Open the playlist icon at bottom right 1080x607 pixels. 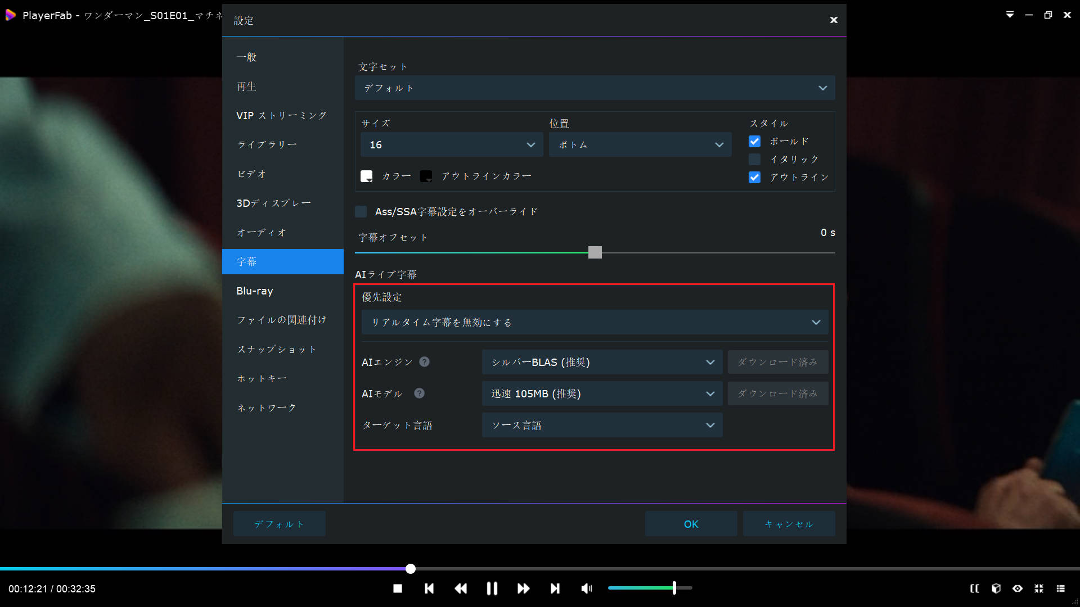coord(1060,588)
